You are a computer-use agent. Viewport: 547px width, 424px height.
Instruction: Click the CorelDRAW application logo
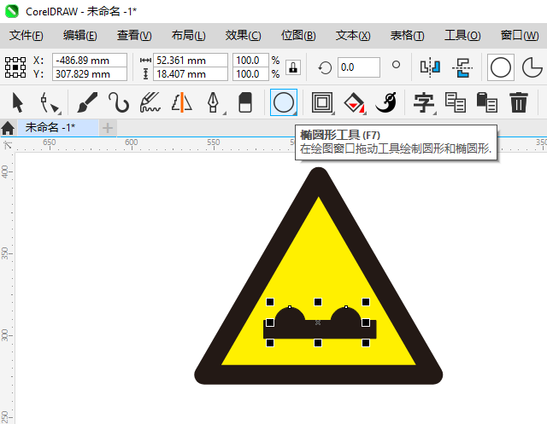pos(11,11)
